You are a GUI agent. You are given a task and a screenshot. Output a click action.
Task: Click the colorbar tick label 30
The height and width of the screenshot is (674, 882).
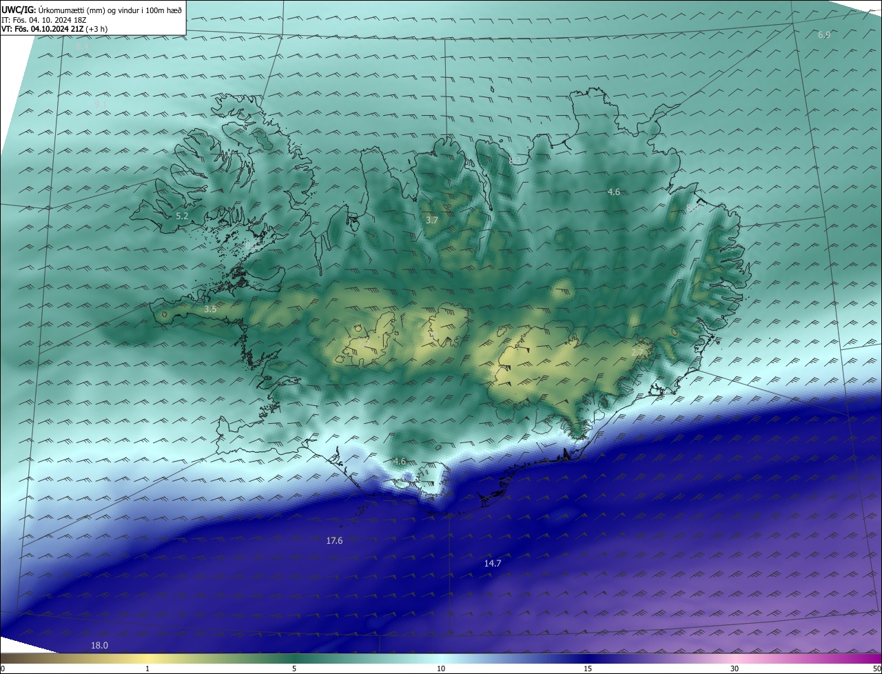735,668
